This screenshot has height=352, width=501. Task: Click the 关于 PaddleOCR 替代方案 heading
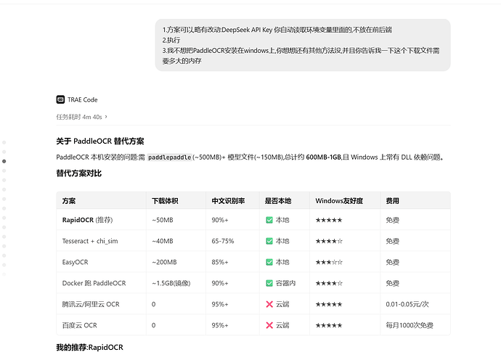point(100,142)
